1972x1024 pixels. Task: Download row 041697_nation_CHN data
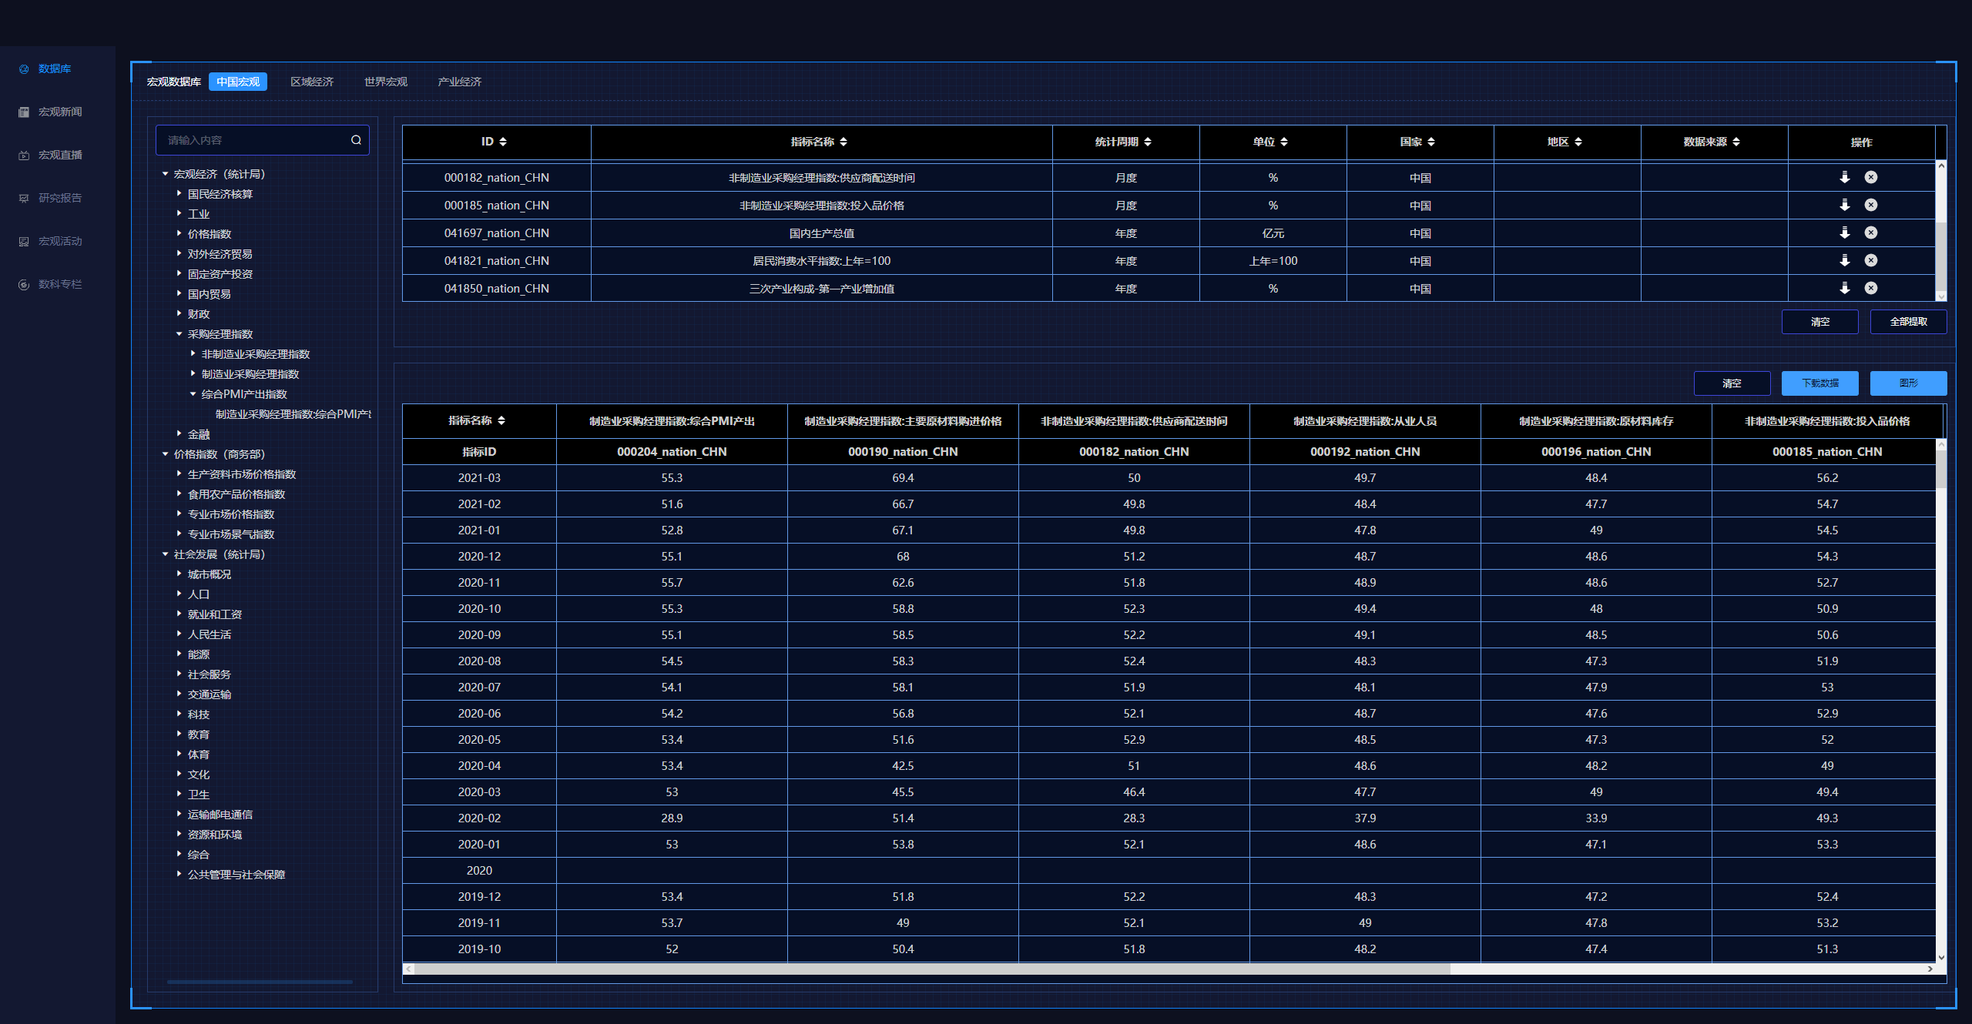(1845, 233)
